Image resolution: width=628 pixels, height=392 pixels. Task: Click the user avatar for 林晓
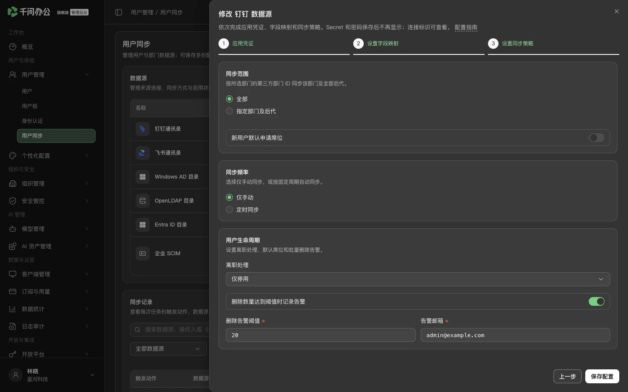tap(16, 375)
